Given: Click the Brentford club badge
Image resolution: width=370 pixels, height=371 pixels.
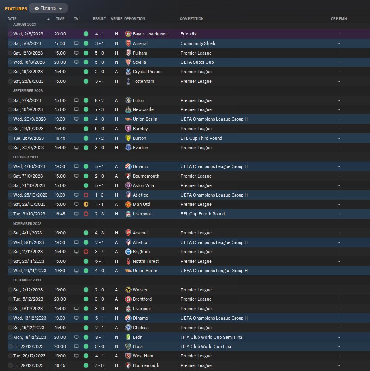Looking at the screenshot, I should pyautogui.click(x=128, y=299).
